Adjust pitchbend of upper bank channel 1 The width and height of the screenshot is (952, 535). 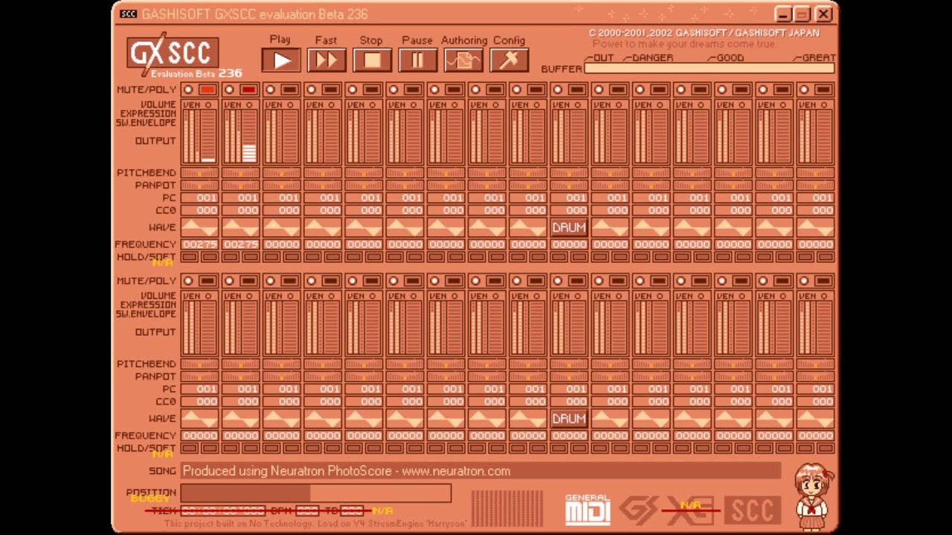pyautogui.click(x=200, y=172)
